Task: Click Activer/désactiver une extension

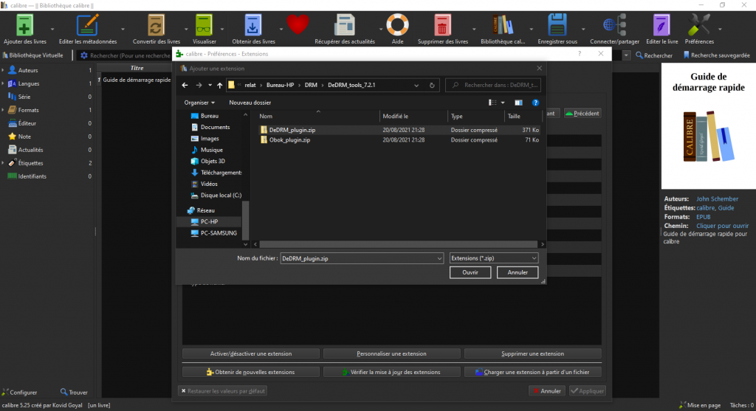Action: [251, 353]
